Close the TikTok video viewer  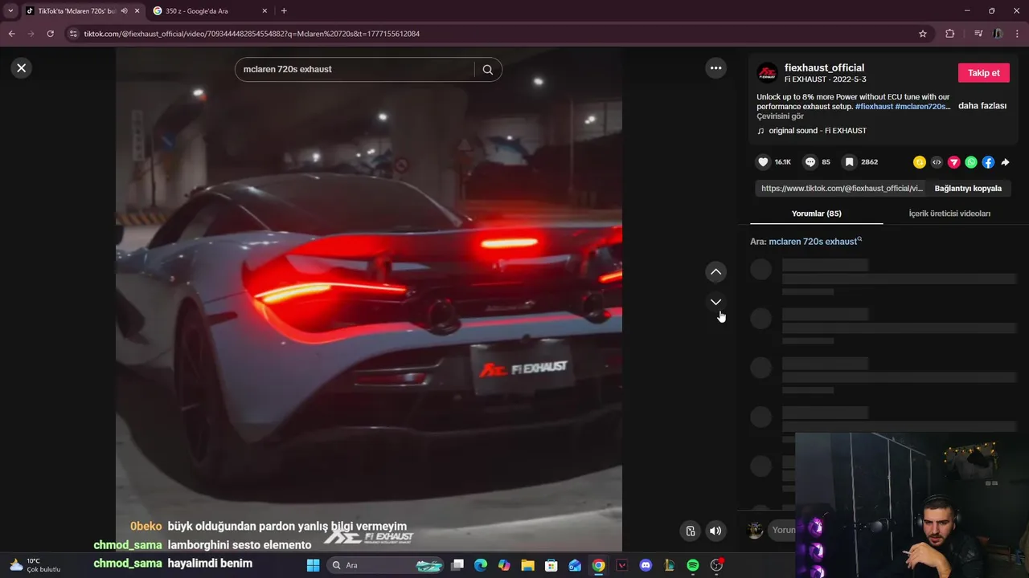click(x=22, y=68)
